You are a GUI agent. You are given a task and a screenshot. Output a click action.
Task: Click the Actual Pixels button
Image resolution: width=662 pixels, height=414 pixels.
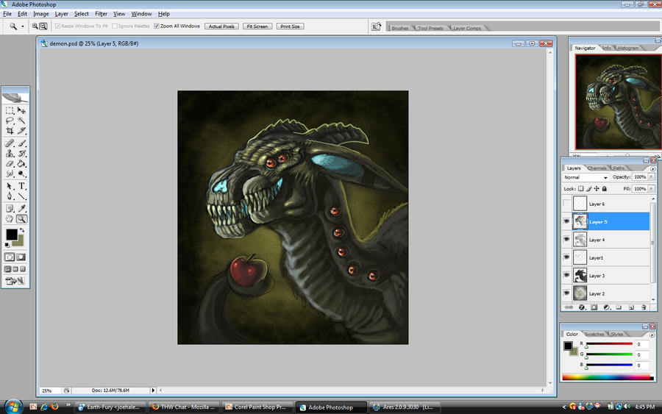tap(221, 26)
